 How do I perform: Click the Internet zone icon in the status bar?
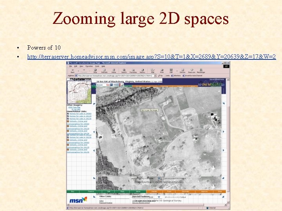(x=208, y=208)
